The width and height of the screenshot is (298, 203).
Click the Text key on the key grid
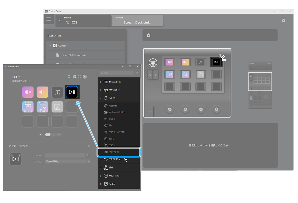coord(57,92)
